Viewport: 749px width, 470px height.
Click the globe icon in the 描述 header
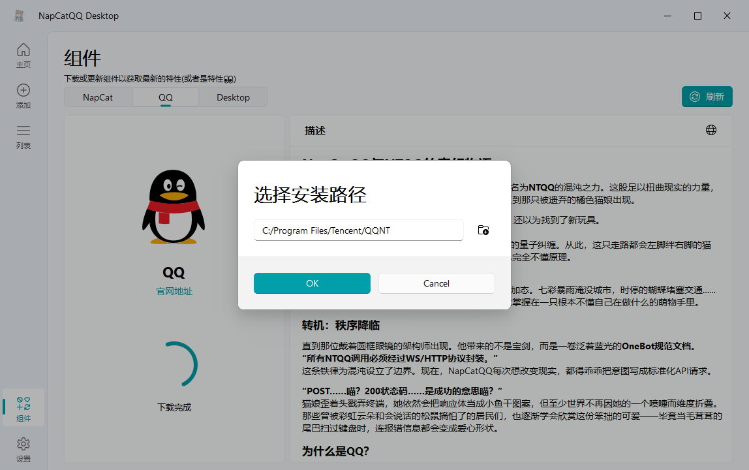click(x=711, y=130)
